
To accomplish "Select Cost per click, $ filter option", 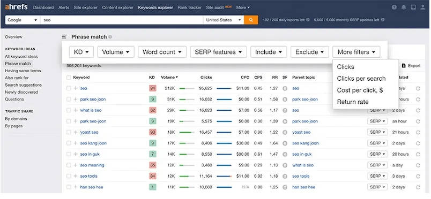I will pyautogui.click(x=360, y=90).
